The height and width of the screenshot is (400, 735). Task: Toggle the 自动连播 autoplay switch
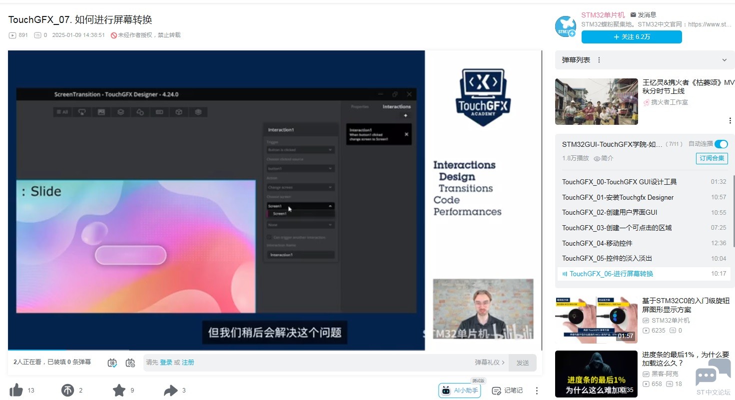(721, 144)
